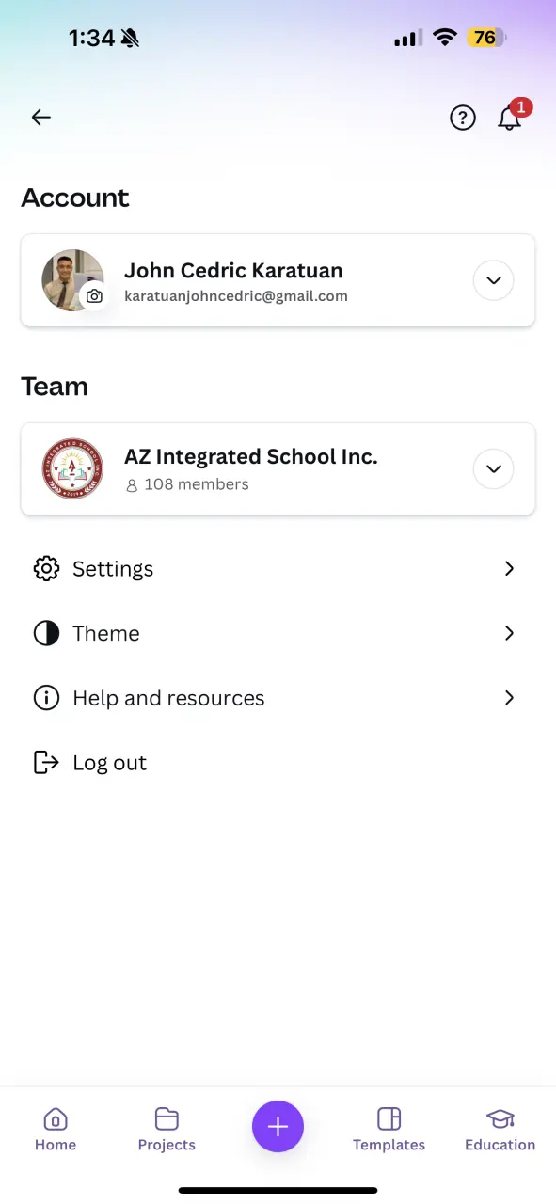Expand the AZ Integrated School team dropdown
The height and width of the screenshot is (1204, 556).
493,468
